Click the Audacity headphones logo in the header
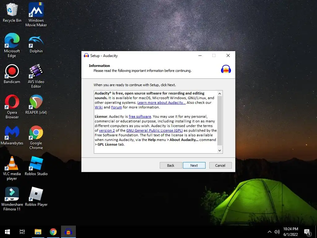Screen dimensions: 317x238 click(x=226, y=69)
